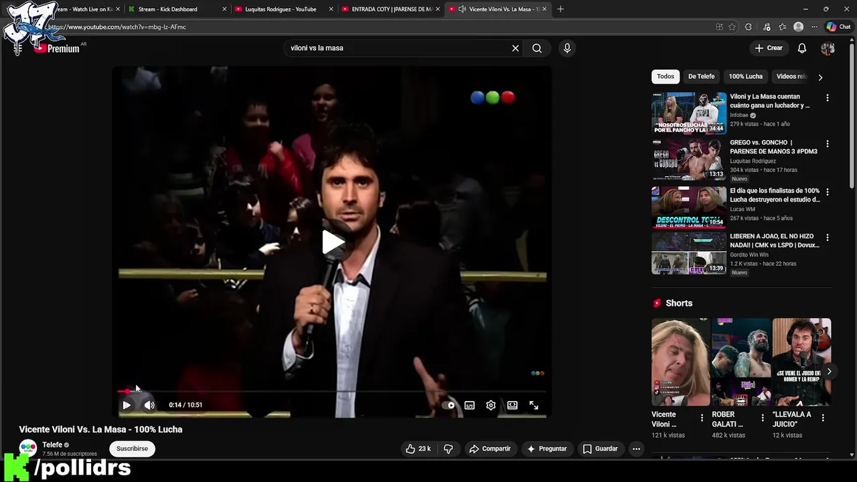Open options for 'ROBER GALATI' short
This screenshot has width=857, height=482.
762,418
